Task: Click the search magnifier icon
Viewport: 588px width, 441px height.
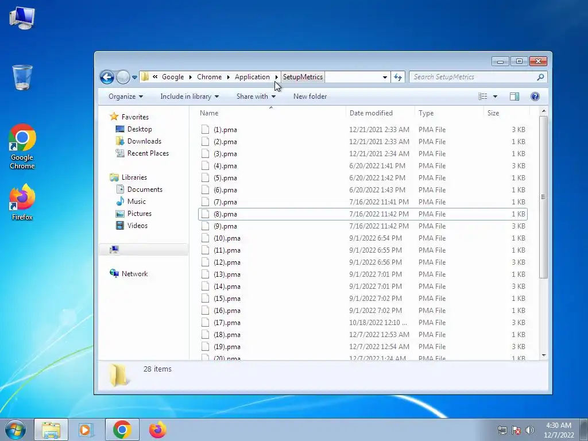Action: click(540, 77)
